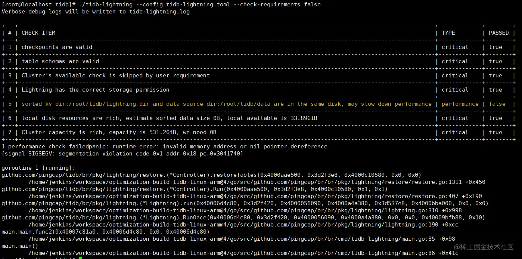Click the restore.go:407 +0x190 path line

[255, 196]
